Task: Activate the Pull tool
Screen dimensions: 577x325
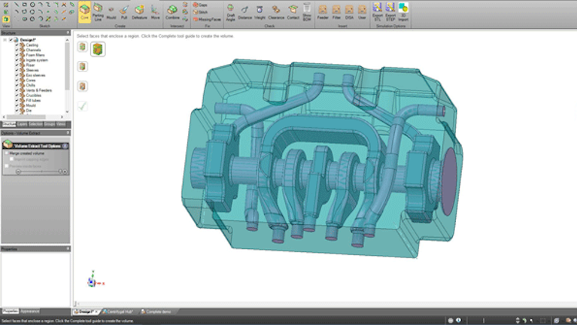Action: tap(123, 11)
